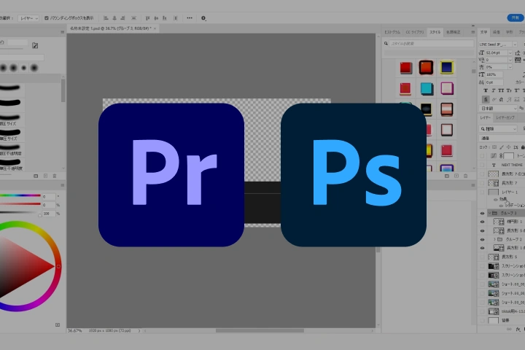525x350 pixels.
Task: Open the 通常 blending mode dropdown
Action: tap(501, 138)
